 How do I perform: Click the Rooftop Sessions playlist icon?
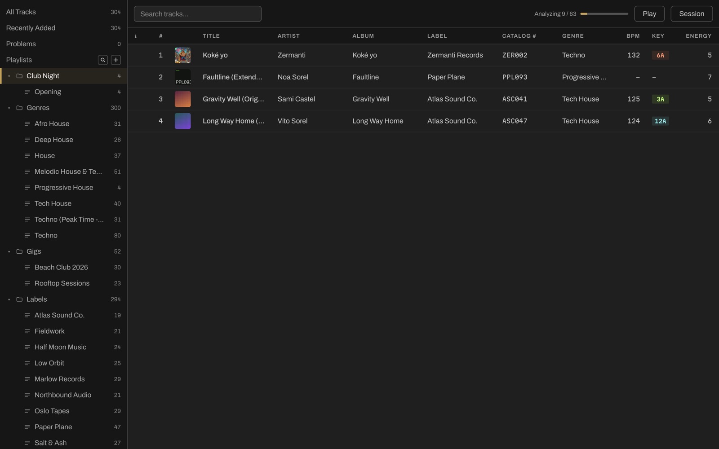[27, 283]
